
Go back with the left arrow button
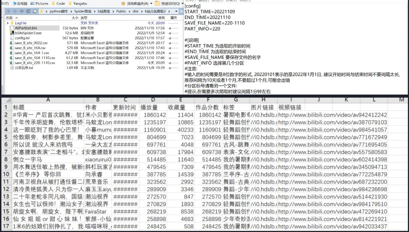[x=8, y=11]
